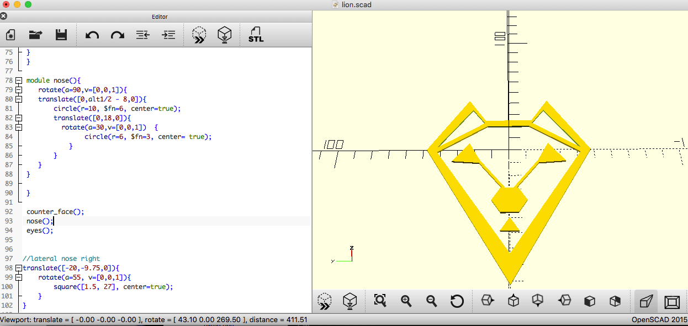Click the OpenSCAD 2015 version label
This screenshot has width=688, height=326.
coord(659,320)
